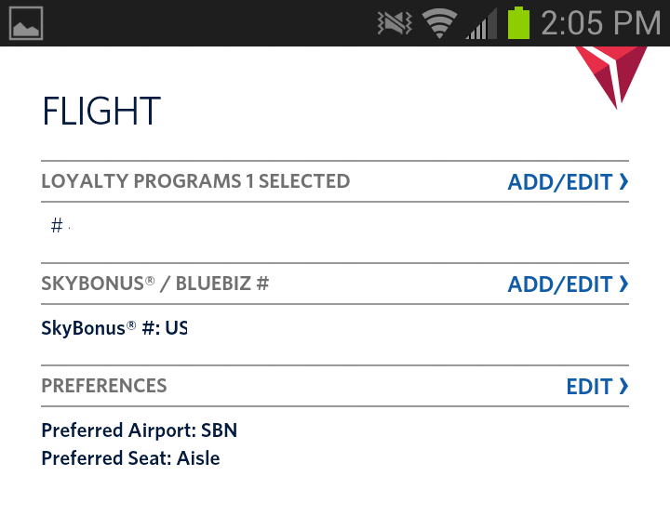The image size is (670, 516).
Task: Open ADD/EDIT for Loyalty Programs
Action: 559,182
